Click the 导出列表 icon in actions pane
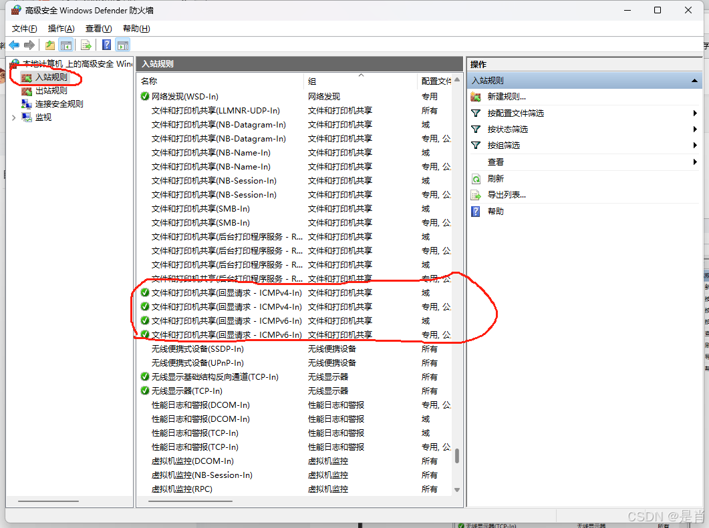 click(476, 195)
